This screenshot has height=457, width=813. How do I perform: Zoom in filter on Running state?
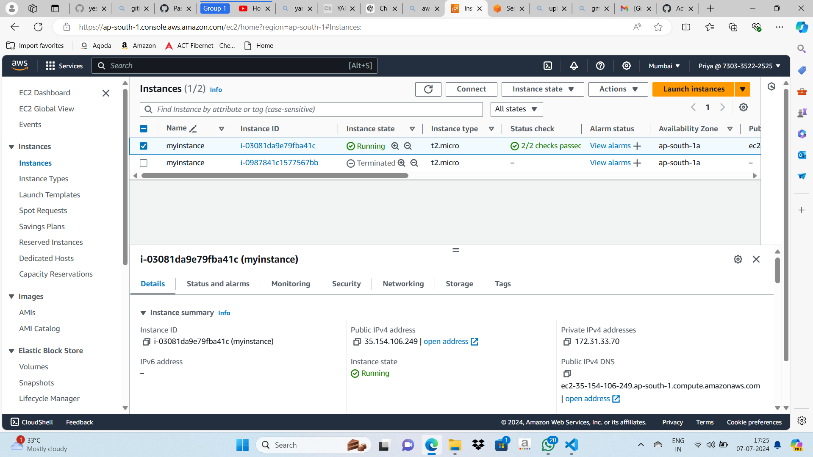pos(395,146)
